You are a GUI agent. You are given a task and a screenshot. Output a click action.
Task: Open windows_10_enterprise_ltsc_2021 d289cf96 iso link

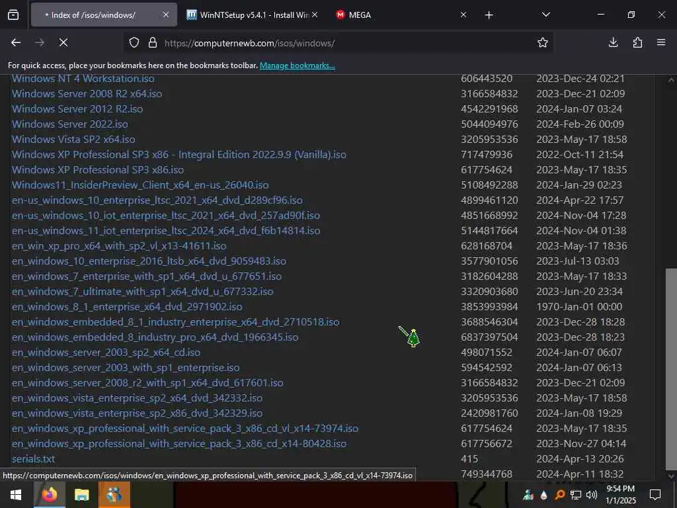[157, 200]
